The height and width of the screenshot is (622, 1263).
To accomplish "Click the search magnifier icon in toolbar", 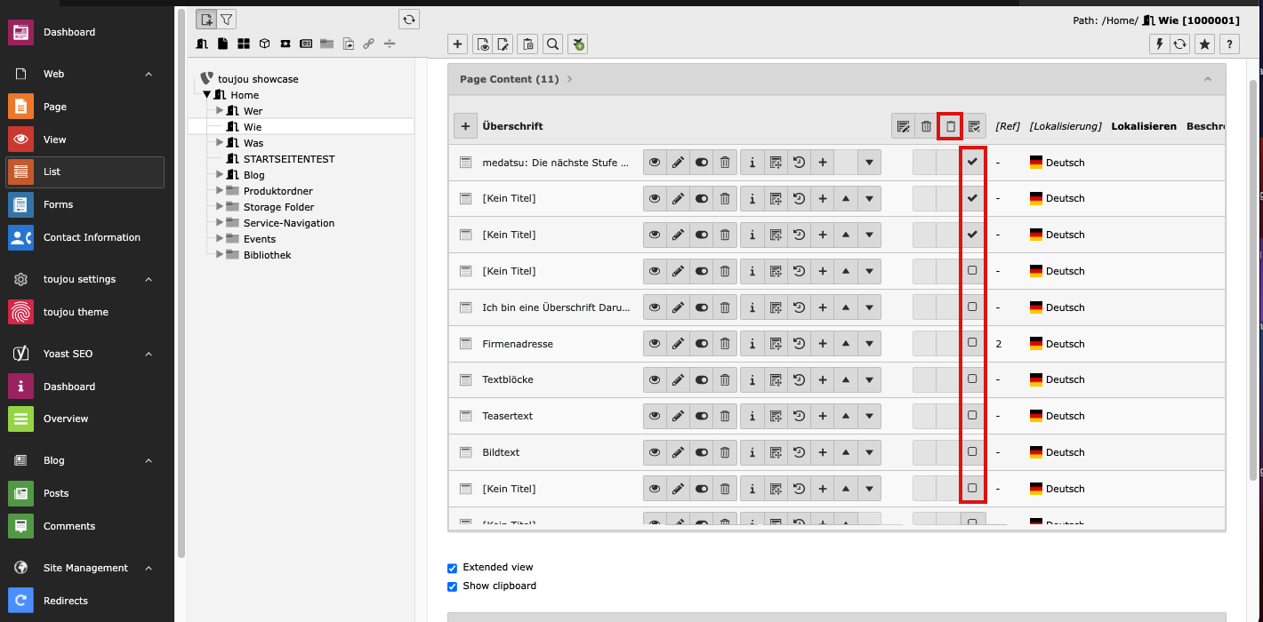I will click(552, 44).
